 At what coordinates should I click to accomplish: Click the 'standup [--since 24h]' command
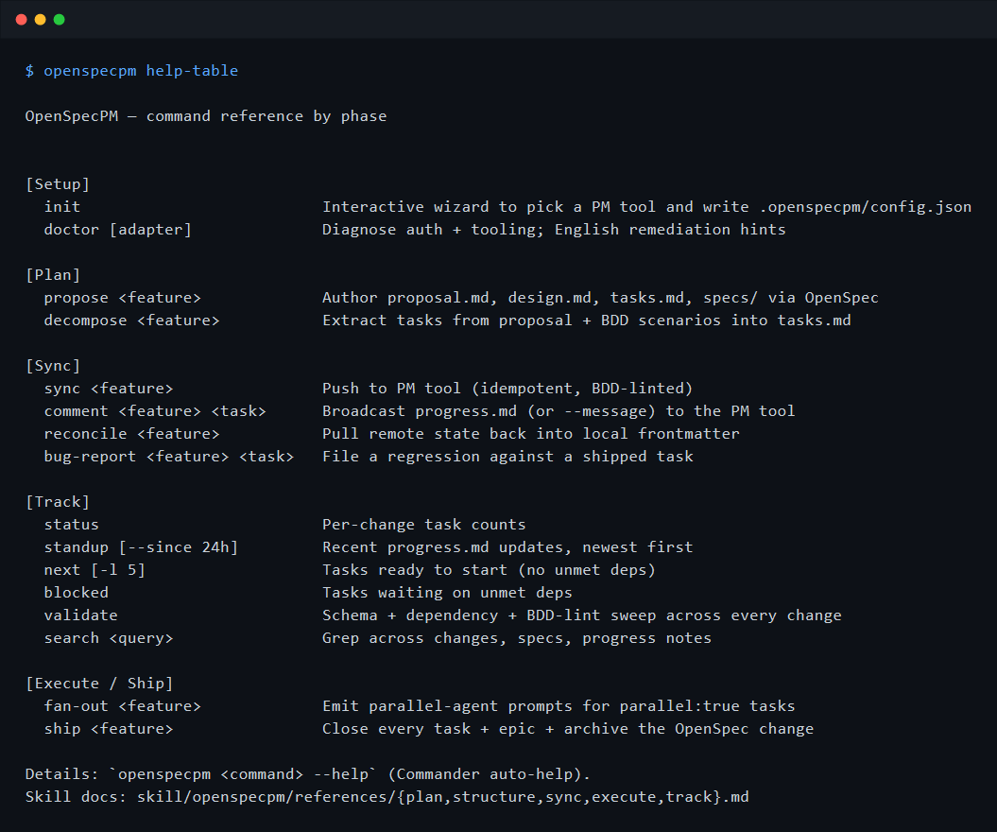point(141,547)
